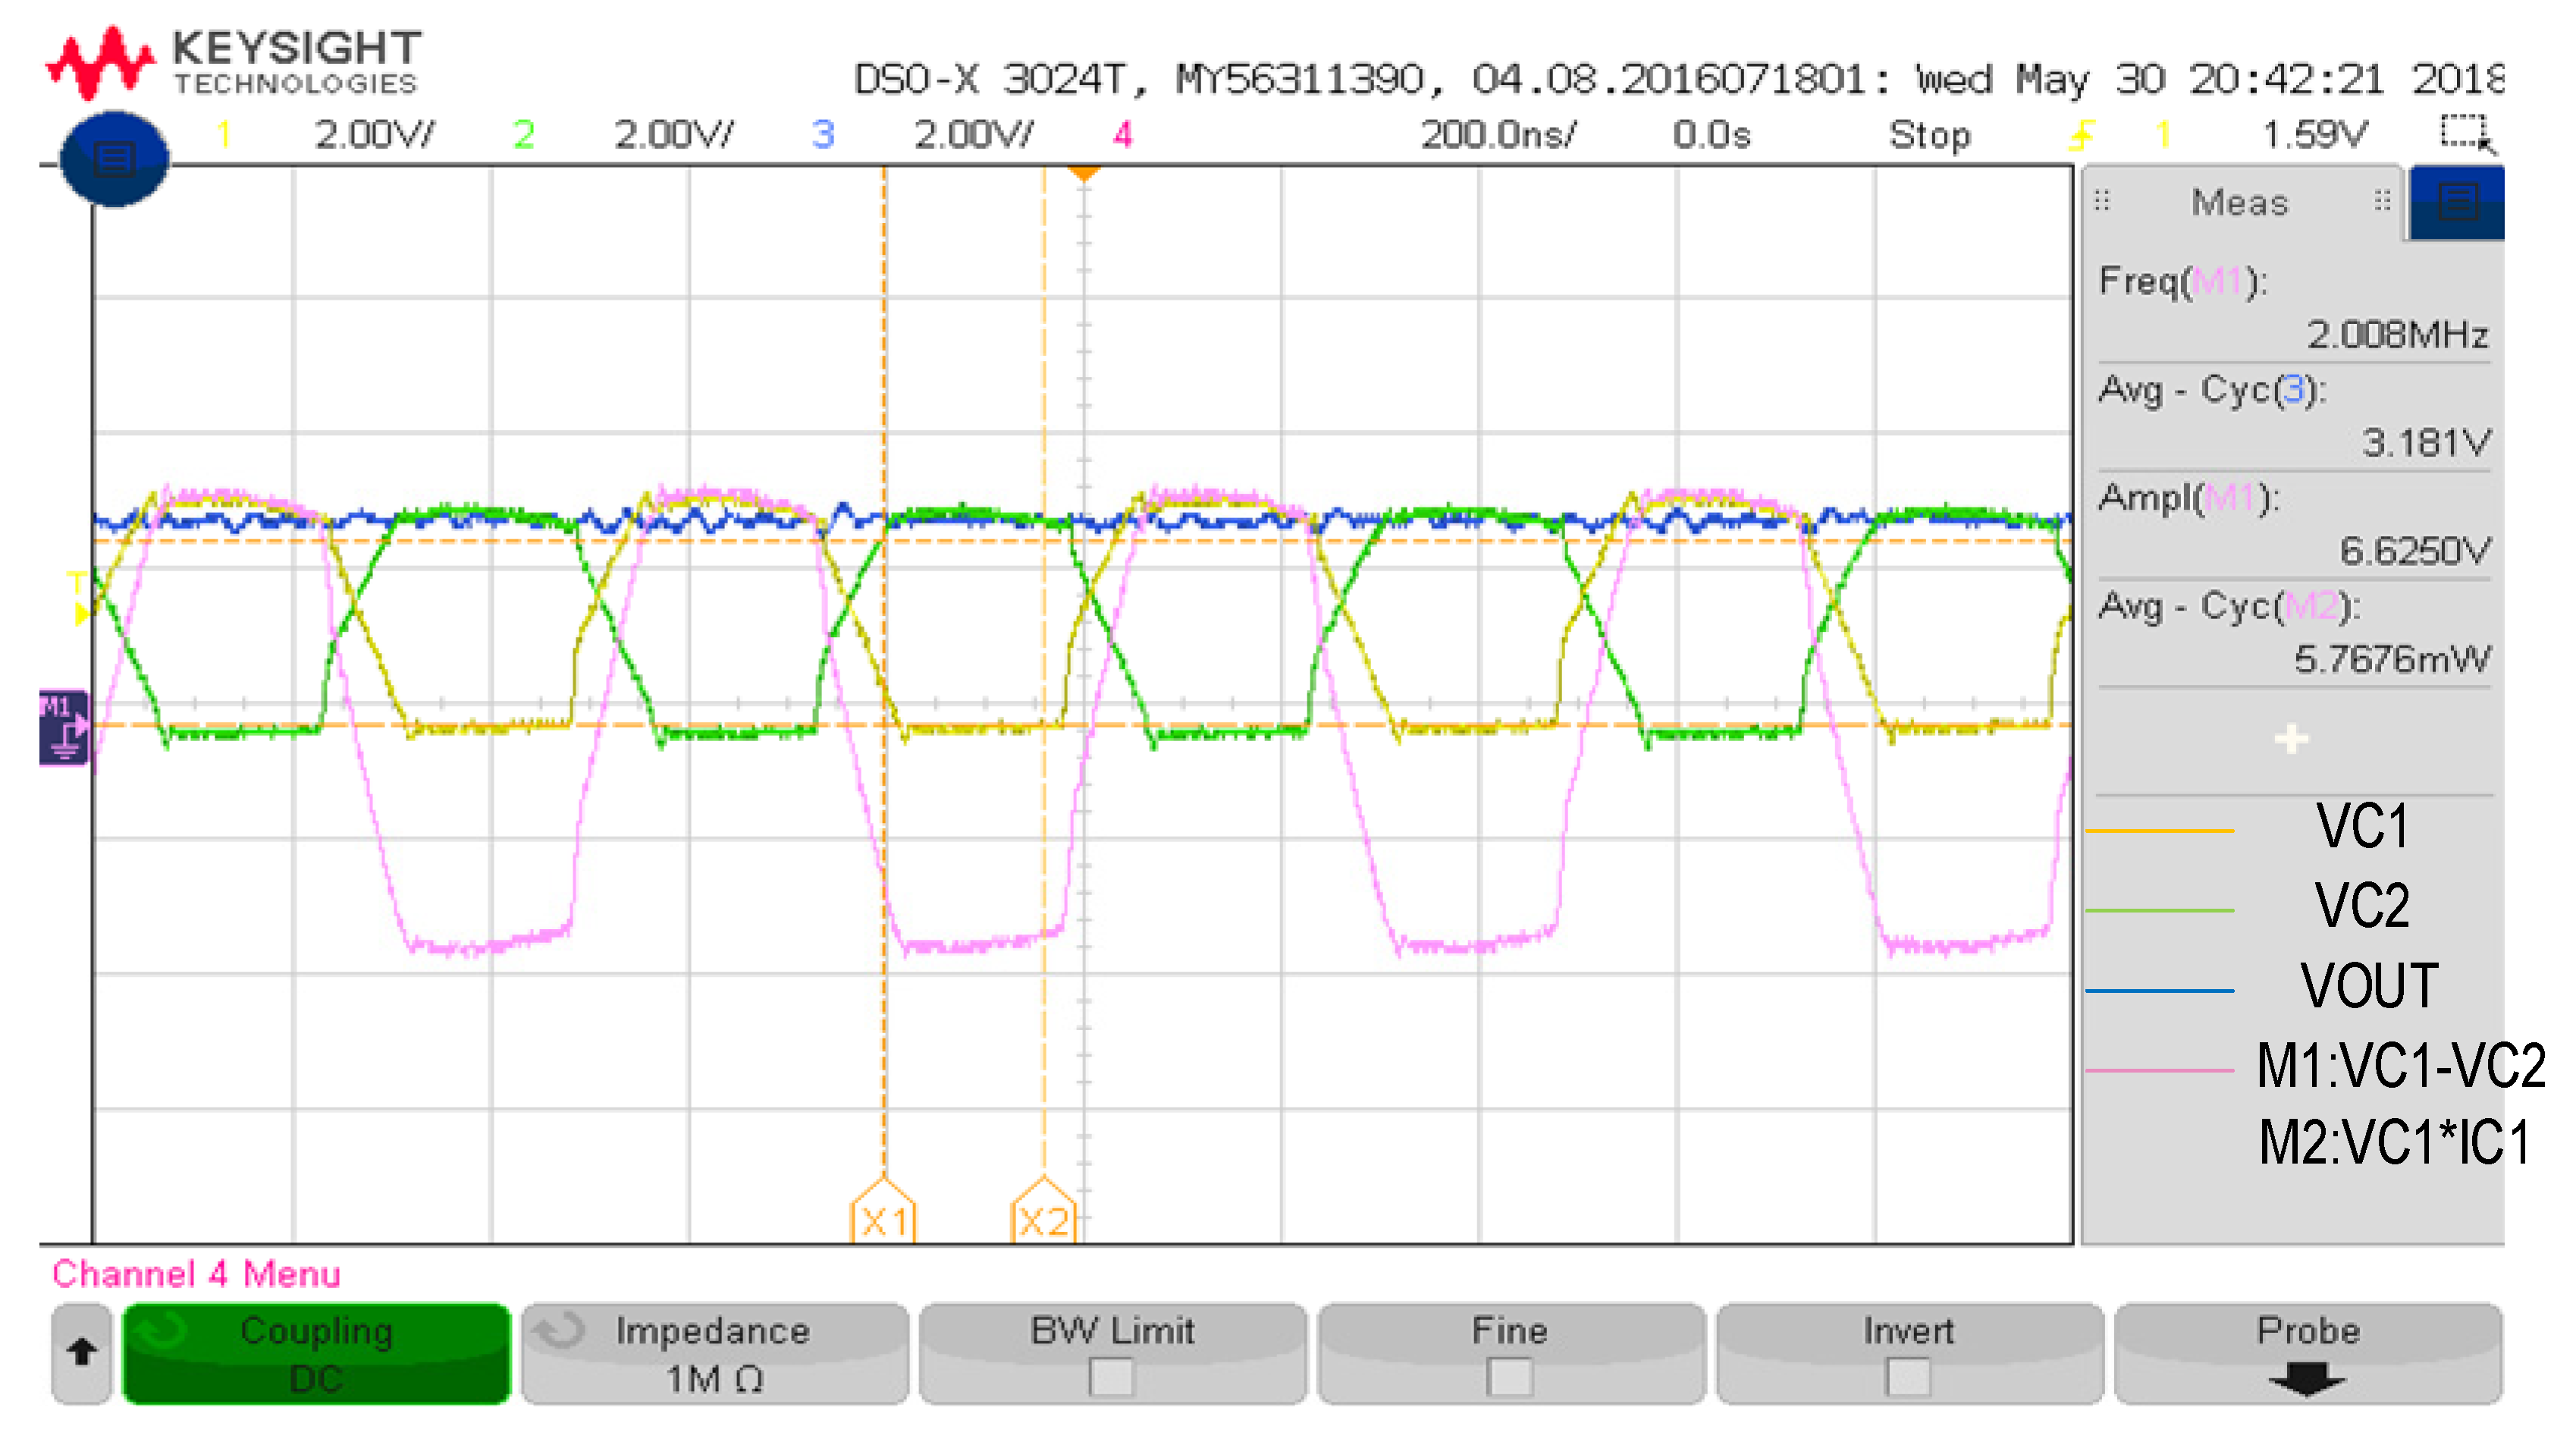Open the Impedance 1M Ω selector
The height and width of the screenshot is (1445, 2576).
714,1355
